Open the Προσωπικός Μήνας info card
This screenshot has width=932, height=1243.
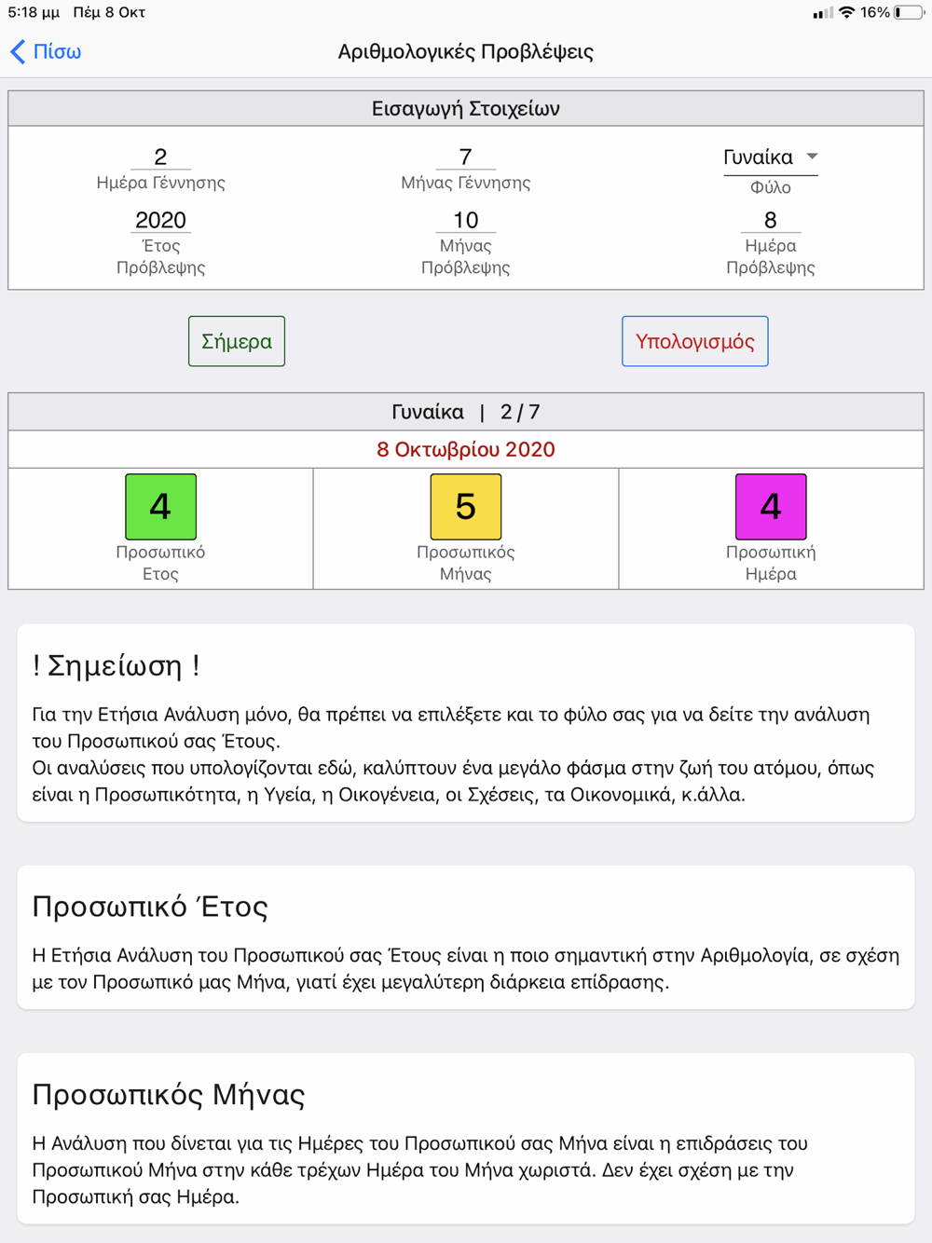[x=466, y=1139]
